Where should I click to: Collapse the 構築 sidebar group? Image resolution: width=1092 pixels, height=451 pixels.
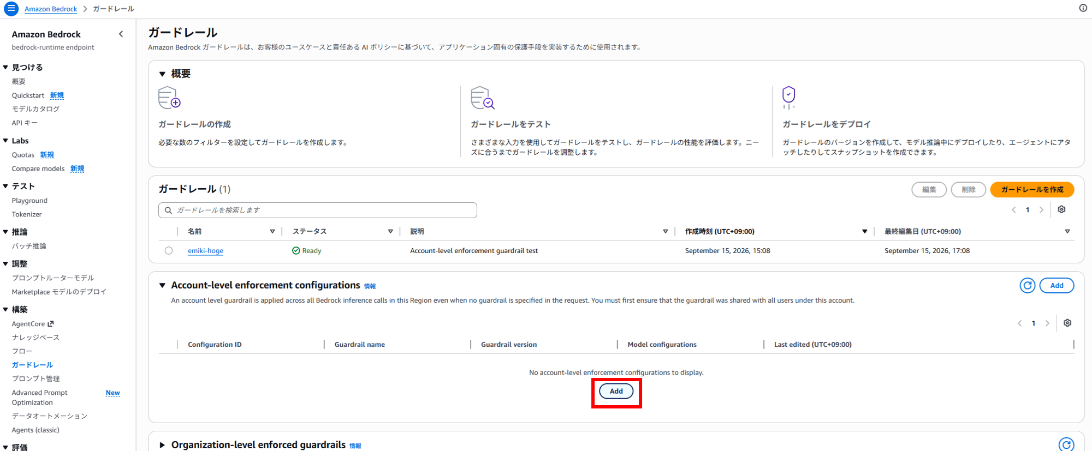coord(5,309)
